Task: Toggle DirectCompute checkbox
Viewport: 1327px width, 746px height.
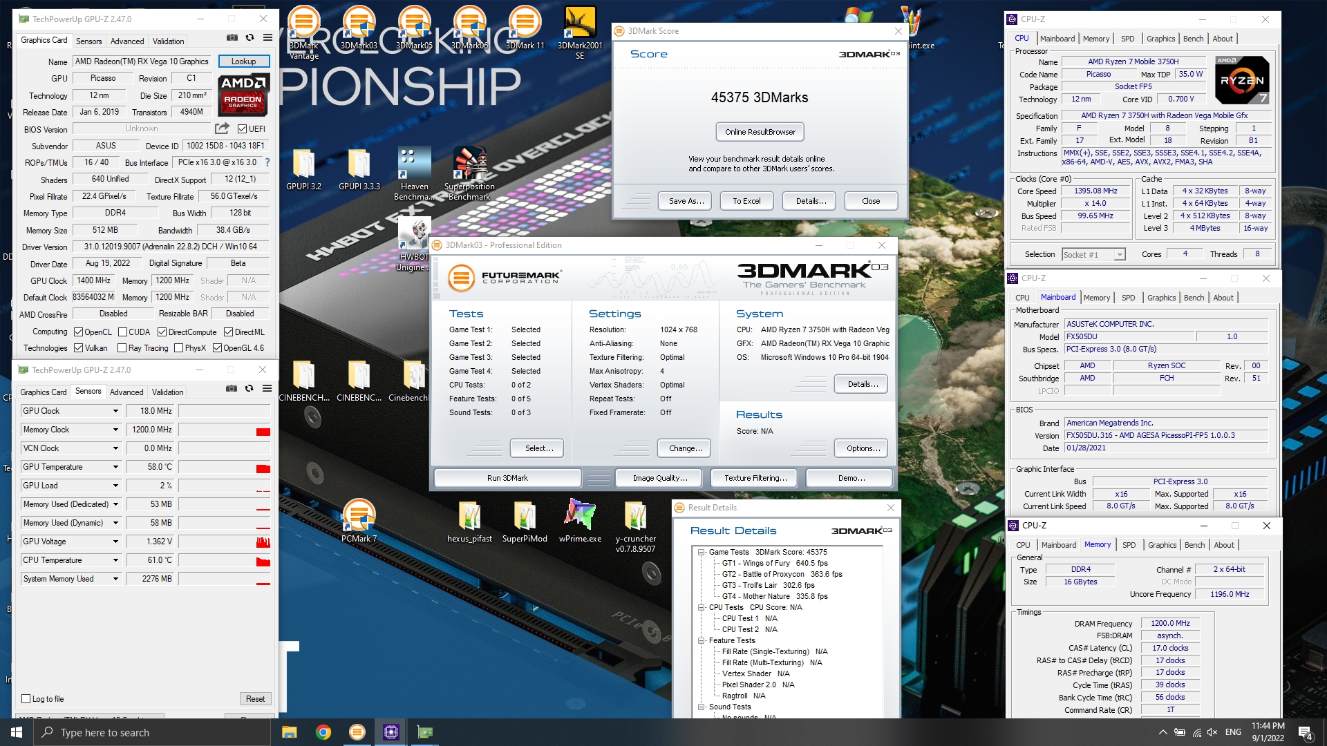Action: tap(162, 332)
